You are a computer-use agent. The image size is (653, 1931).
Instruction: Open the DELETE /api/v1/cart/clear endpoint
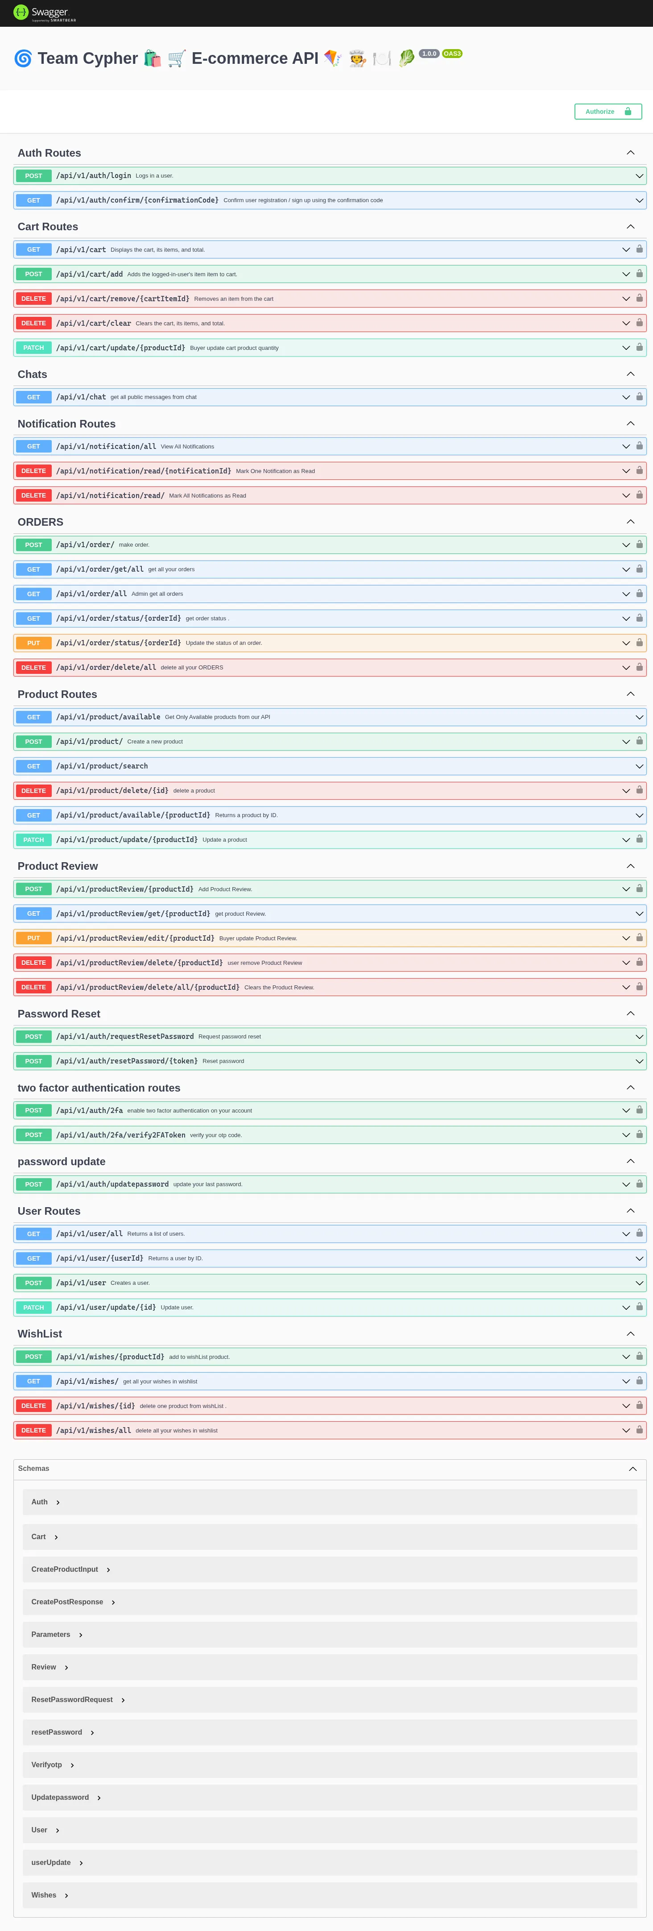[x=94, y=323]
